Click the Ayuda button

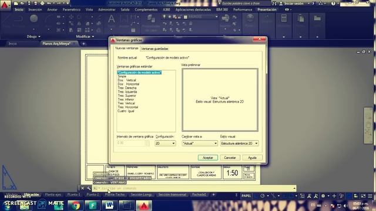pyautogui.click(x=252, y=158)
